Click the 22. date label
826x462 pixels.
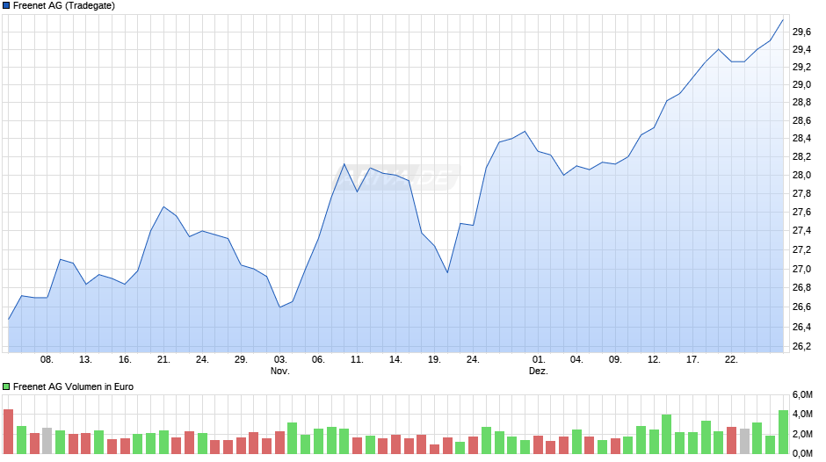[731, 359]
